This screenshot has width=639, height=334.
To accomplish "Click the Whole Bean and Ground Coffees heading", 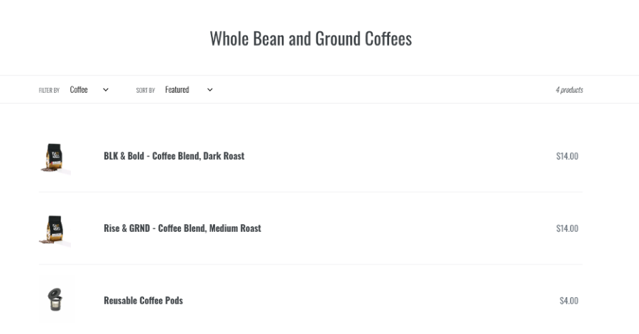I will [x=310, y=38].
